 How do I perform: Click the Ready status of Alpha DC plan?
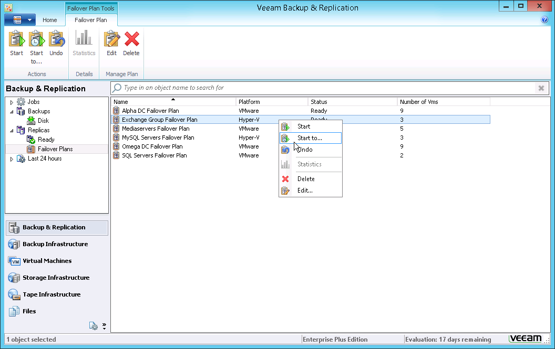[319, 111]
